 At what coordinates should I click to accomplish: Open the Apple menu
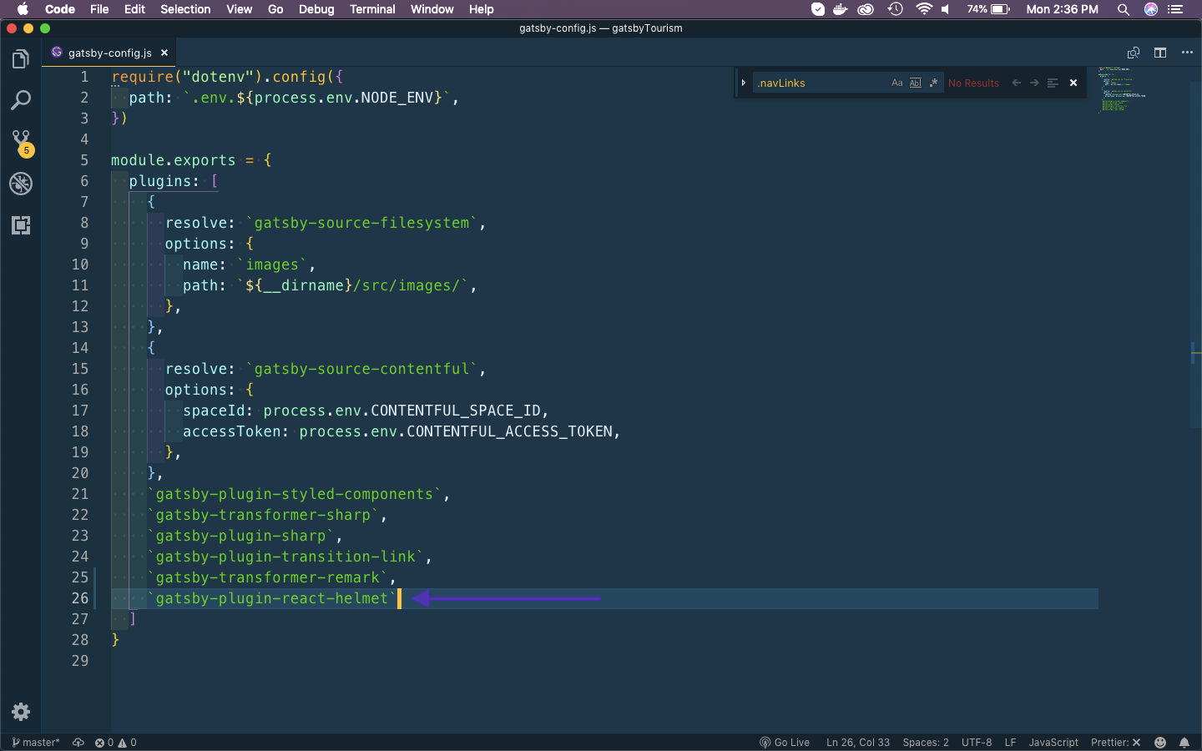[x=23, y=9]
